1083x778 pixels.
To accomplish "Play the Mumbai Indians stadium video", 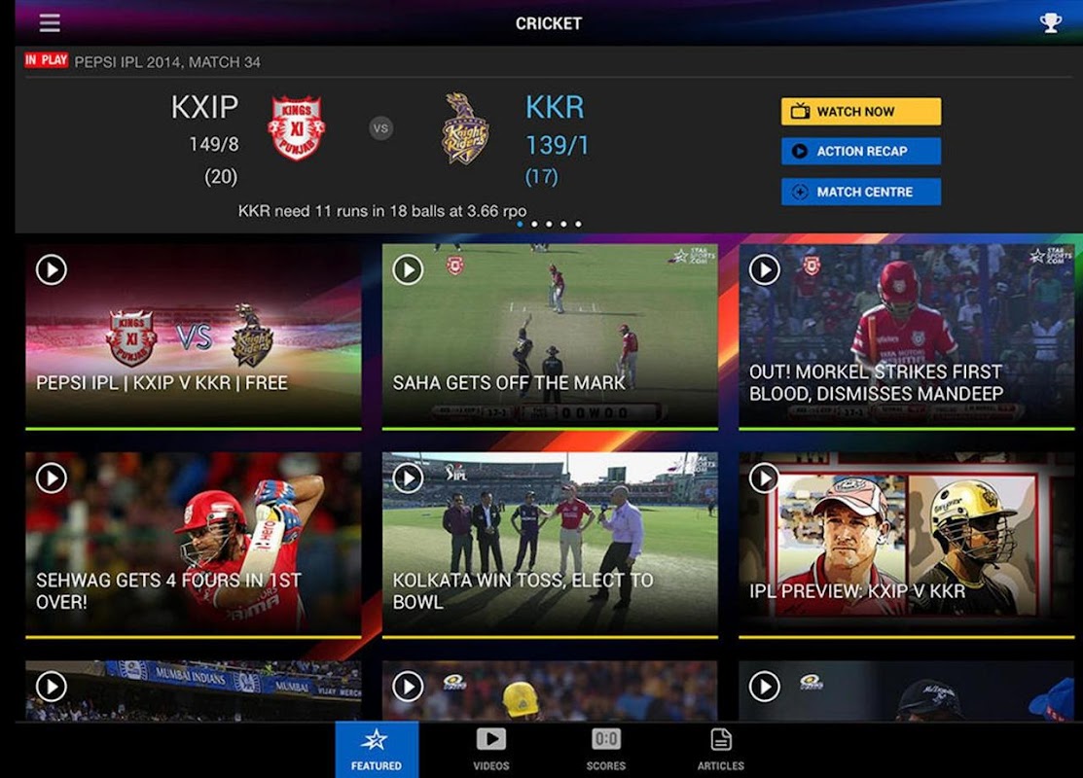I will pyautogui.click(x=52, y=687).
